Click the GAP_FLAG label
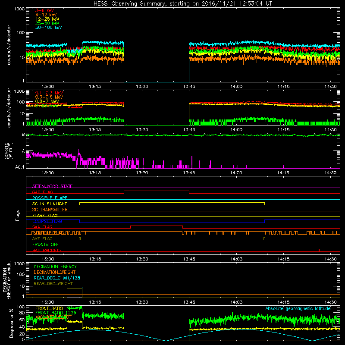 click(x=42, y=192)
